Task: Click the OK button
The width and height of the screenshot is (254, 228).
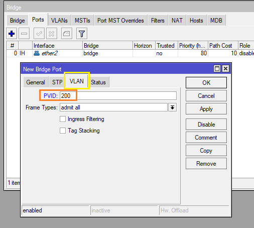Action: [206, 83]
